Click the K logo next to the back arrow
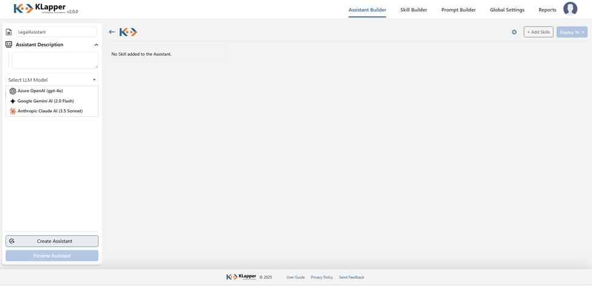Viewport: 592px width, 286px height. (128, 32)
